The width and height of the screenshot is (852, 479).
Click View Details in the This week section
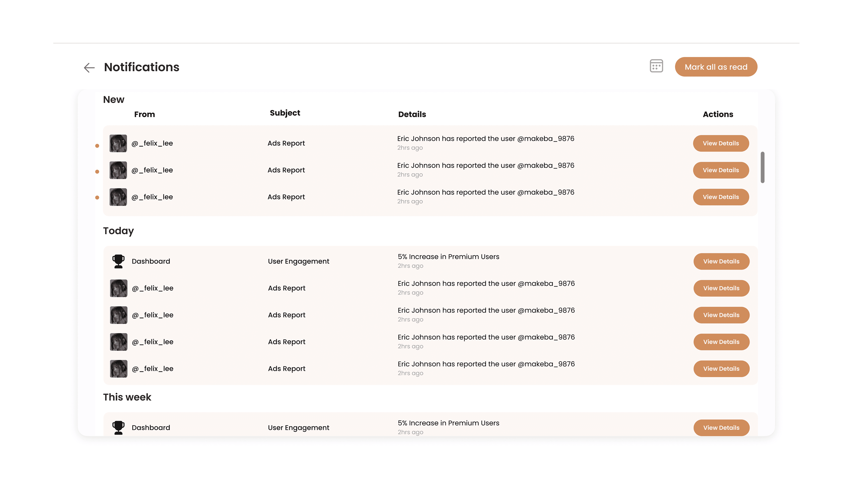[721, 428]
